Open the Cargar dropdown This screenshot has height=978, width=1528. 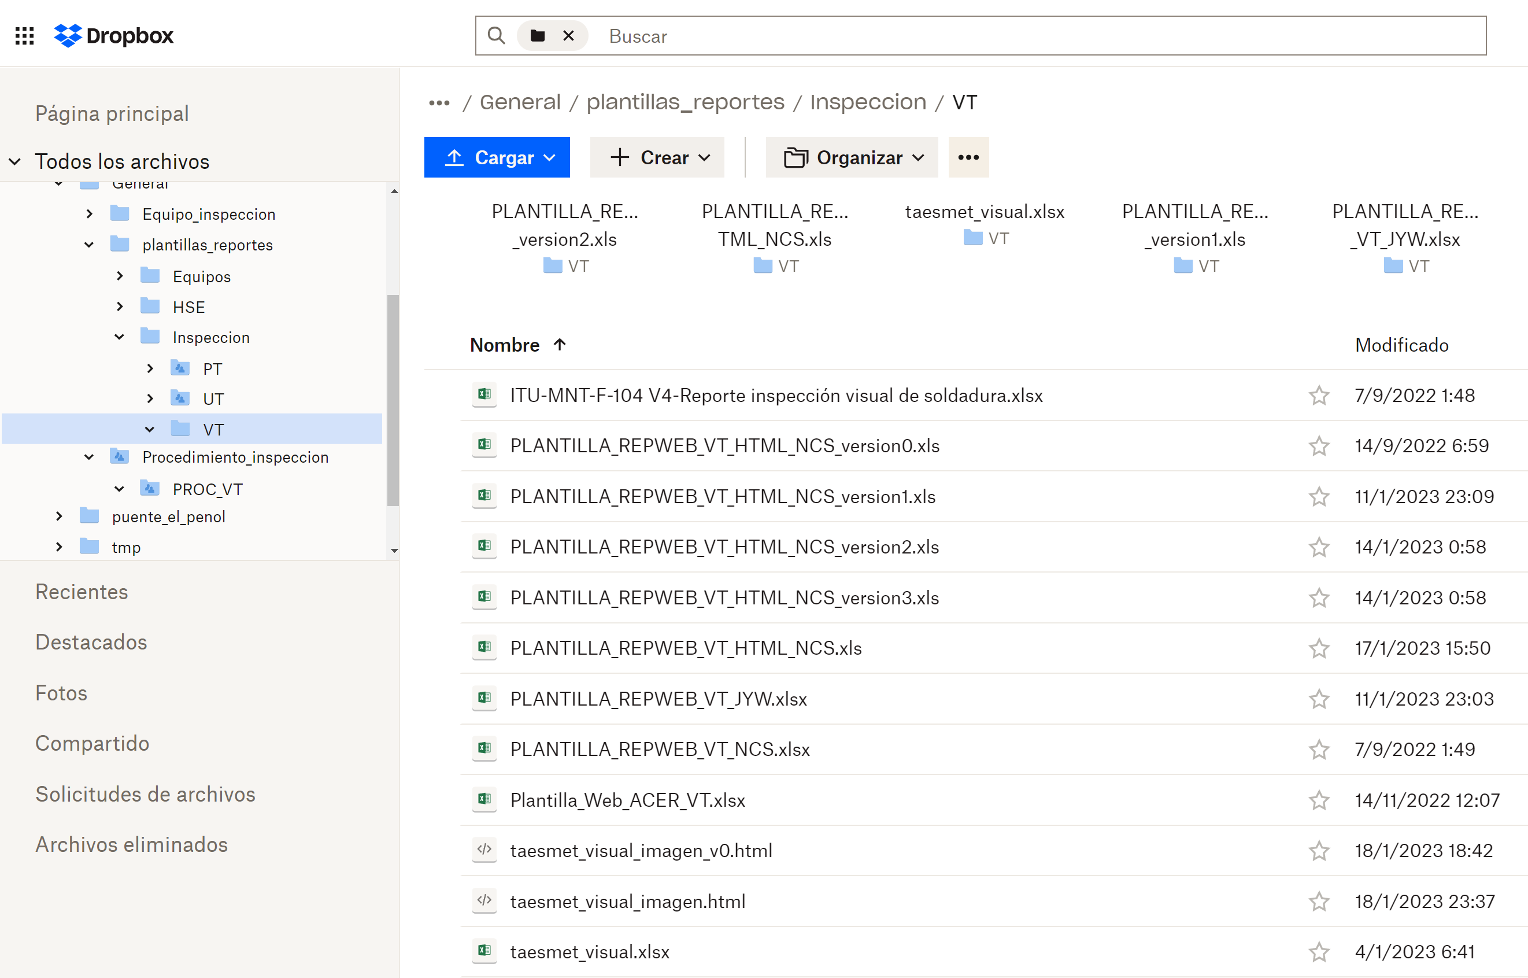tap(497, 157)
